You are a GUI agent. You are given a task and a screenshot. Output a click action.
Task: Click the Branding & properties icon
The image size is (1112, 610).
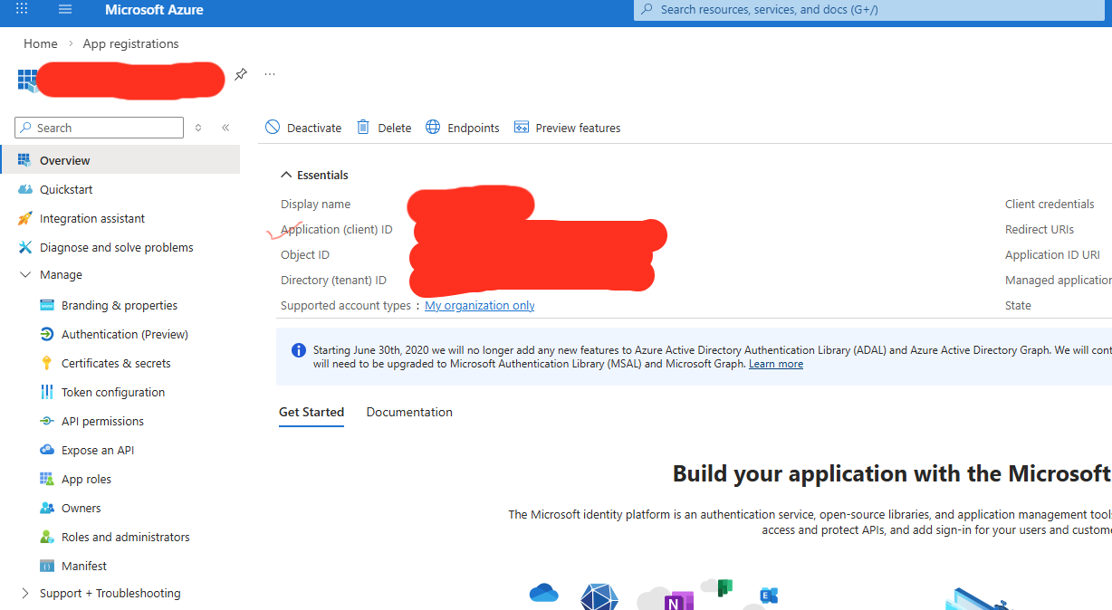click(47, 305)
